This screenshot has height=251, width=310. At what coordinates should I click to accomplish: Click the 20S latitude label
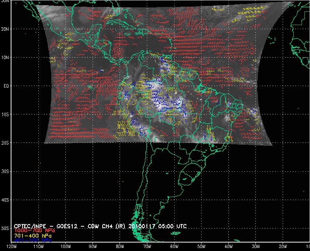5,143
